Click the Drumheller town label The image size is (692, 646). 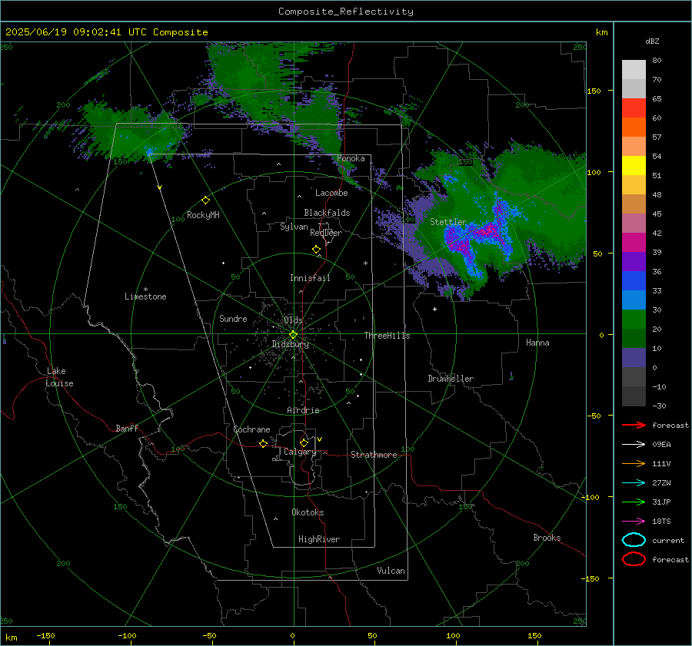pos(451,379)
